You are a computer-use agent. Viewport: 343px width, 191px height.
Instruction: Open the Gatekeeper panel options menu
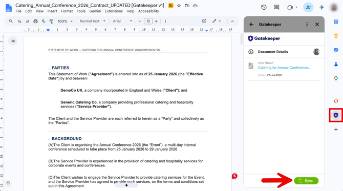(307, 24)
